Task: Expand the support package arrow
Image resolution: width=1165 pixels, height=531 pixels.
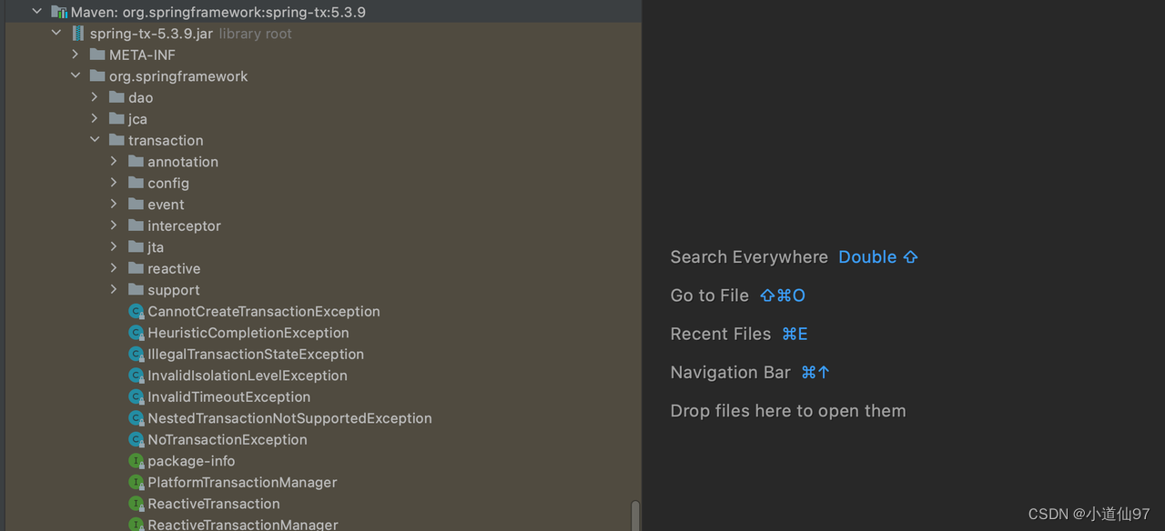Action: (114, 289)
